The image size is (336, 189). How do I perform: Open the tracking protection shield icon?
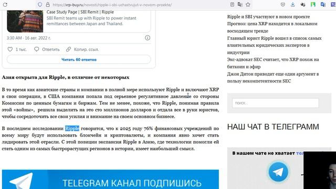coord(40,5)
